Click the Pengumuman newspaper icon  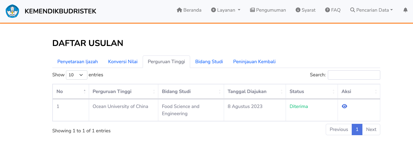(252, 10)
